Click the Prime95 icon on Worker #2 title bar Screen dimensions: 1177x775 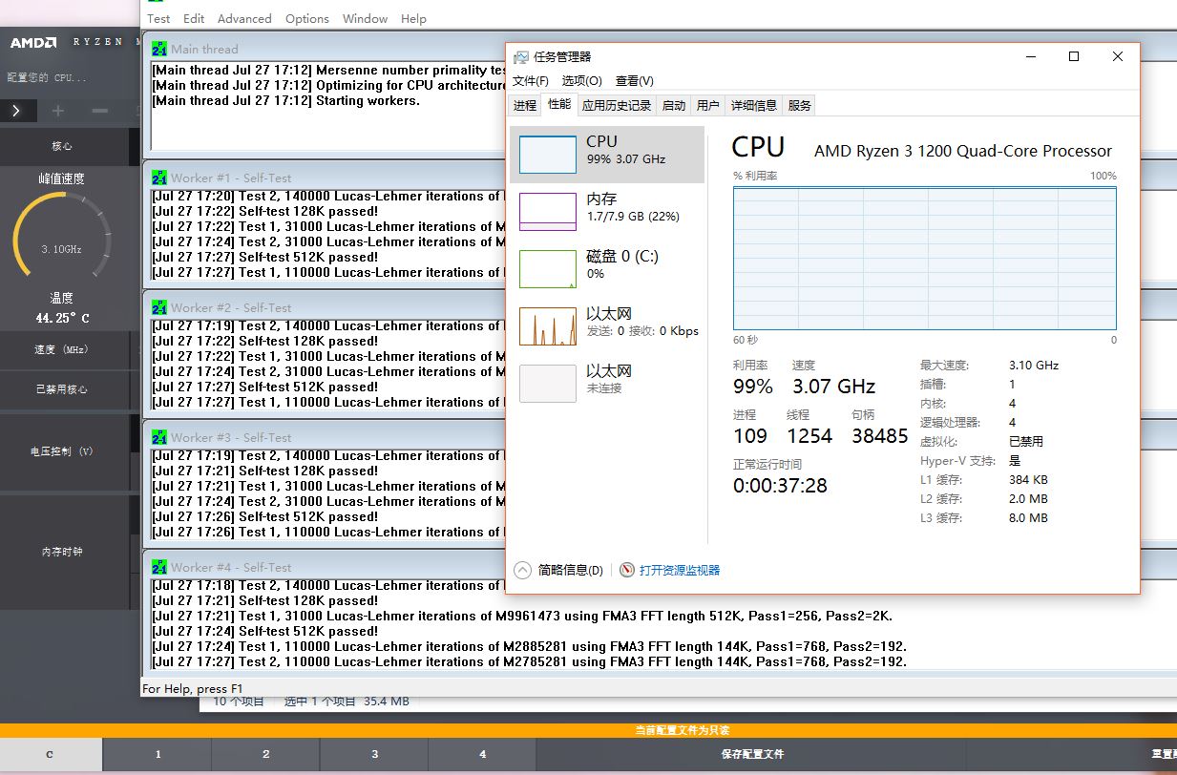point(158,307)
